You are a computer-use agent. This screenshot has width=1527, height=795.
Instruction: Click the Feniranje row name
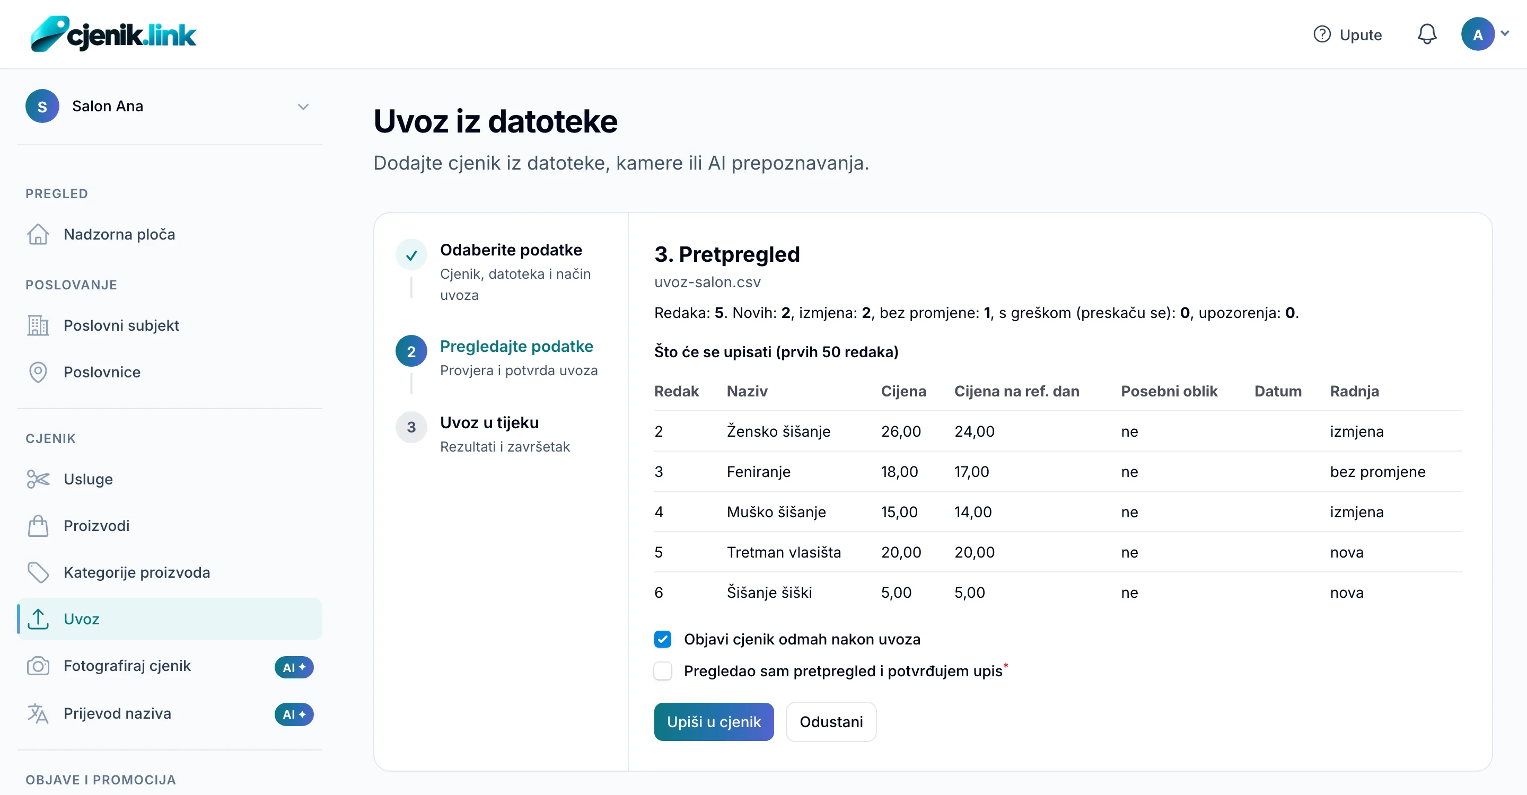(758, 472)
